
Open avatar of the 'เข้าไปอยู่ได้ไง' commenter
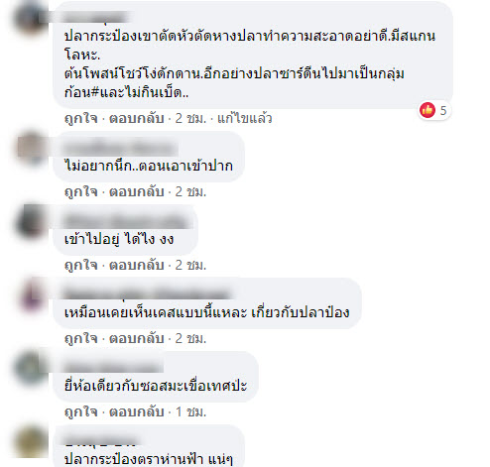pyautogui.click(x=32, y=220)
